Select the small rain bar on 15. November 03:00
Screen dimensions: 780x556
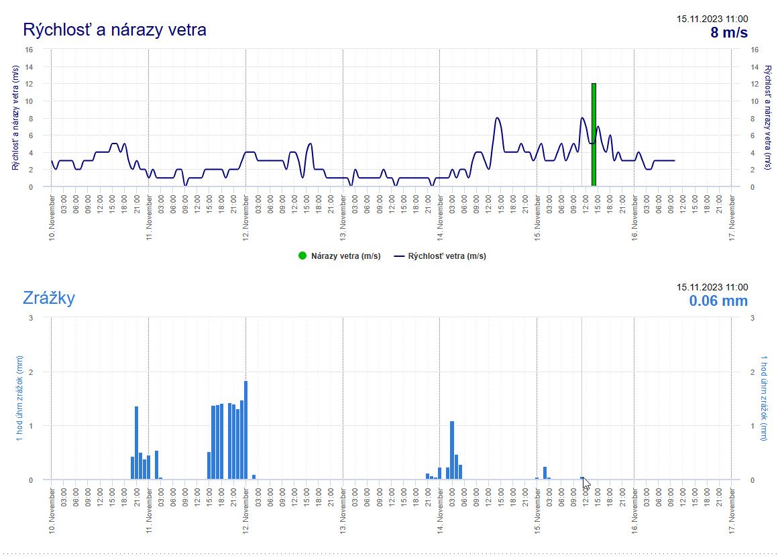click(545, 473)
